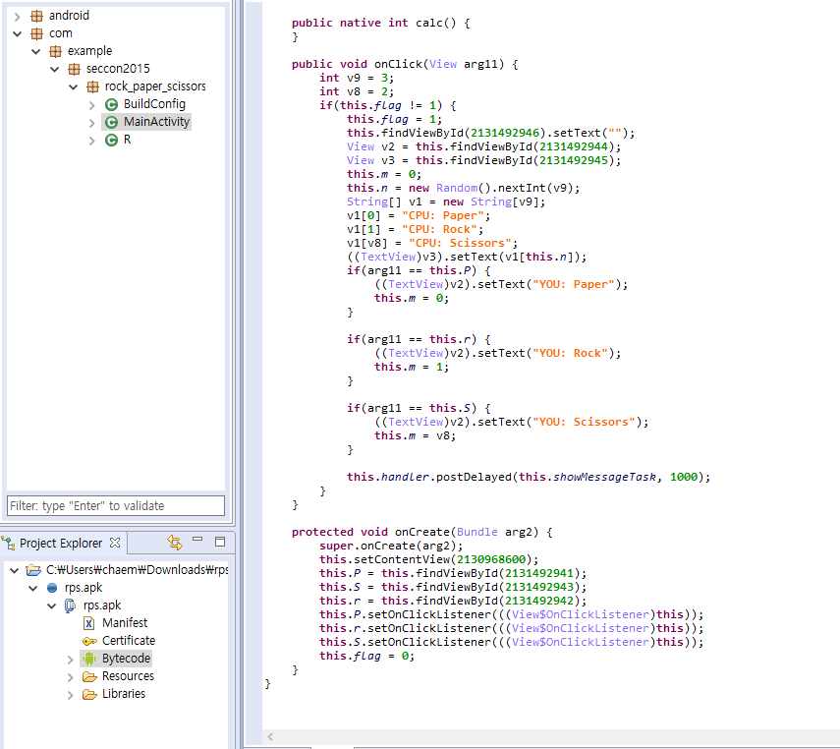Collapse the seccon2015 package node
Image resolution: width=840 pixels, height=749 pixels.
tap(55, 70)
